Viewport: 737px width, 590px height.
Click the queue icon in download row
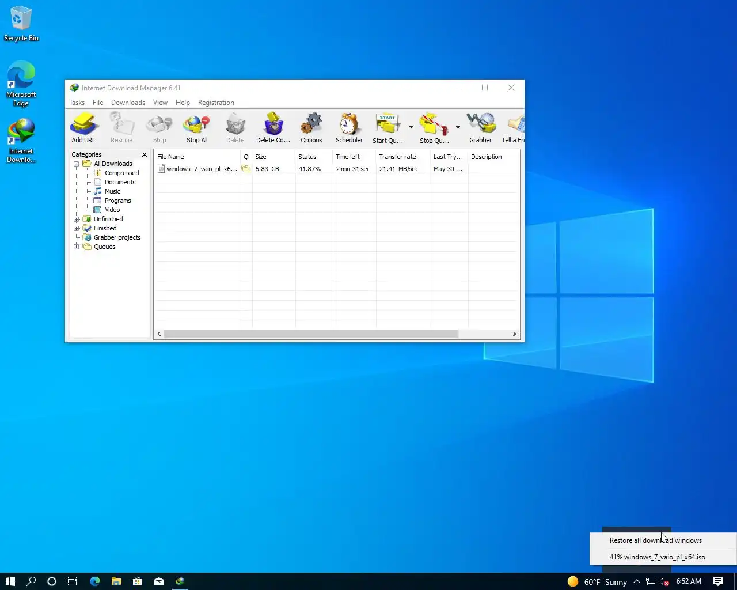246,169
